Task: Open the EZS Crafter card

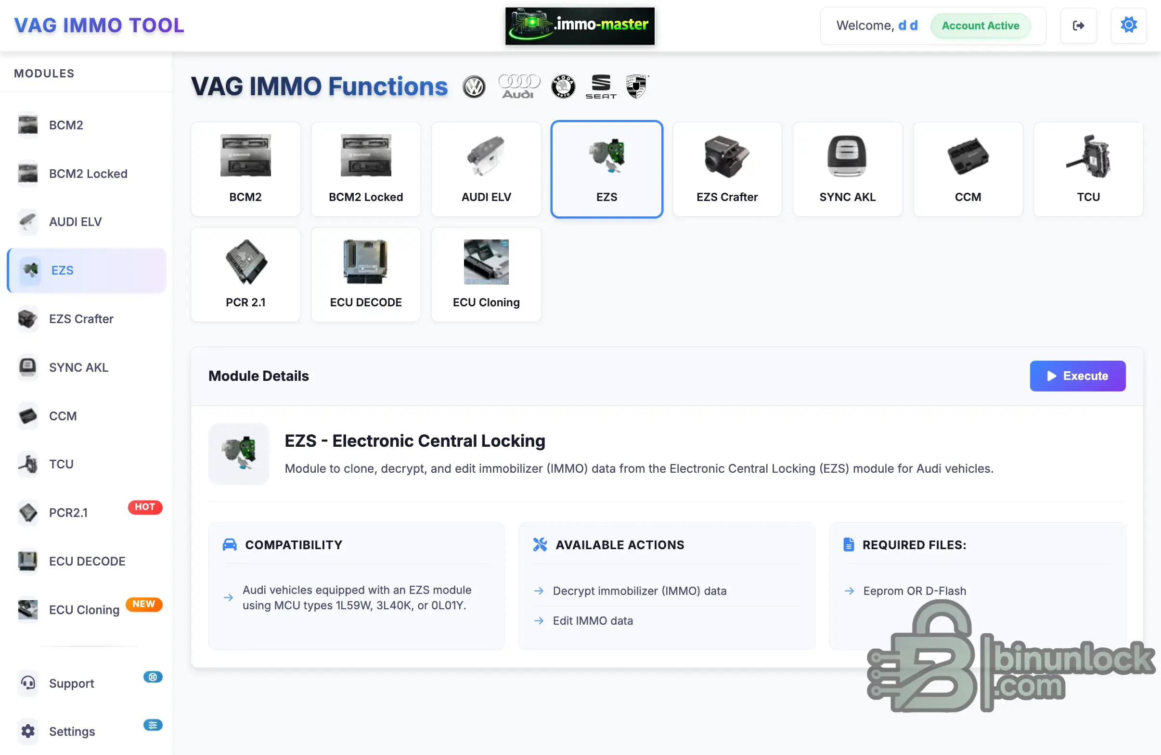Action: coord(726,169)
